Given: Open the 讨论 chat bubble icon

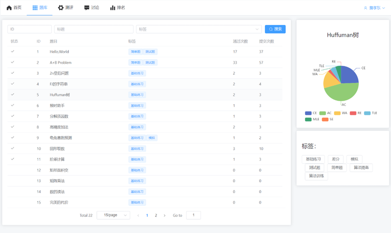Looking at the screenshot, I should pos(87,8).
